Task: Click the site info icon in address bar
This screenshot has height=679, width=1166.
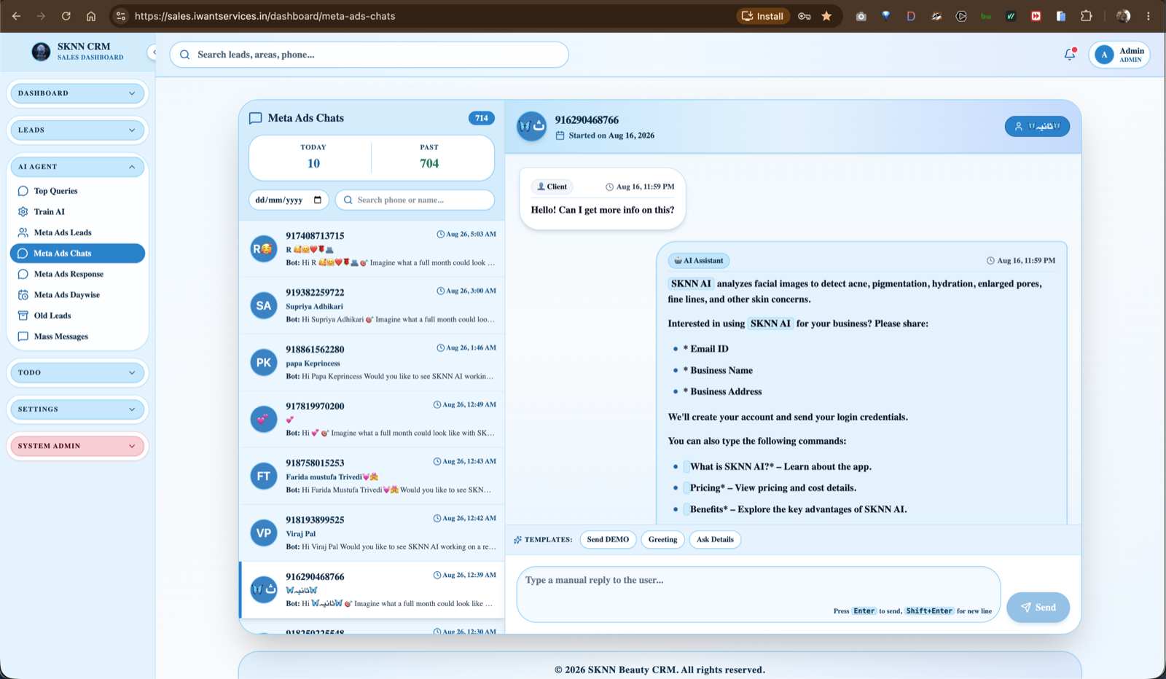Action: click(121, 16)
